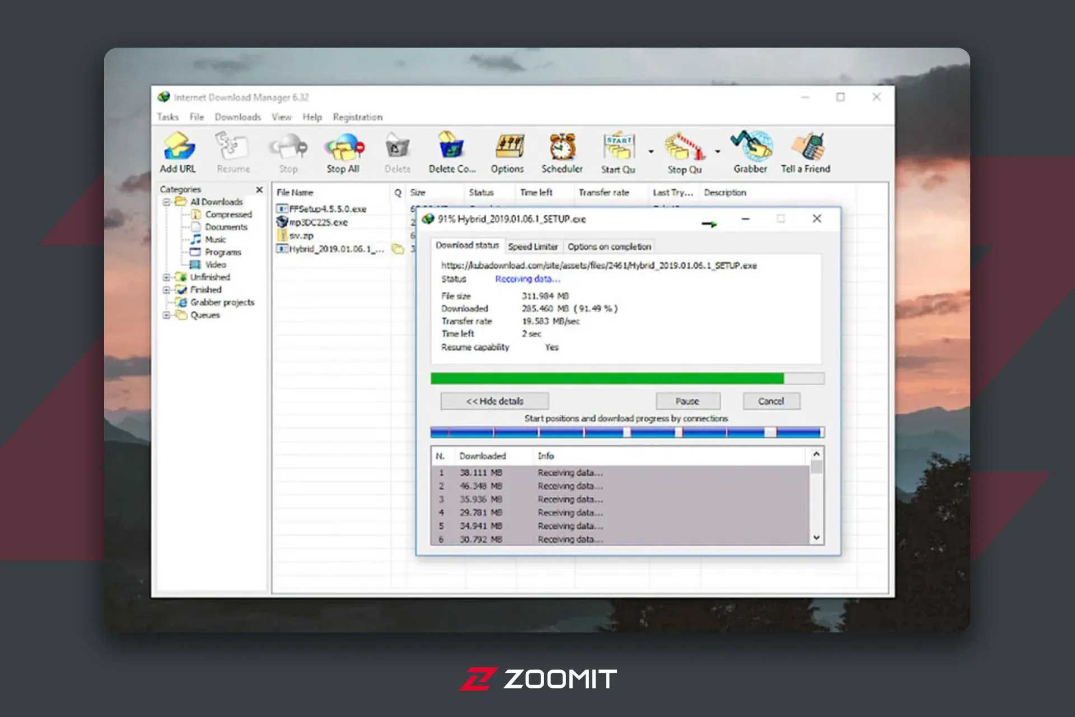The height and width of the screenshot is (717, 1075).
Task: Click the Hide details button
Action: [x=494, y=401]
